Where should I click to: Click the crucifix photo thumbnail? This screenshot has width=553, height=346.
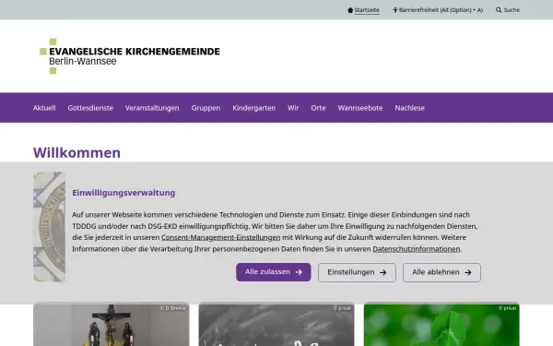[x=112, y=324]
